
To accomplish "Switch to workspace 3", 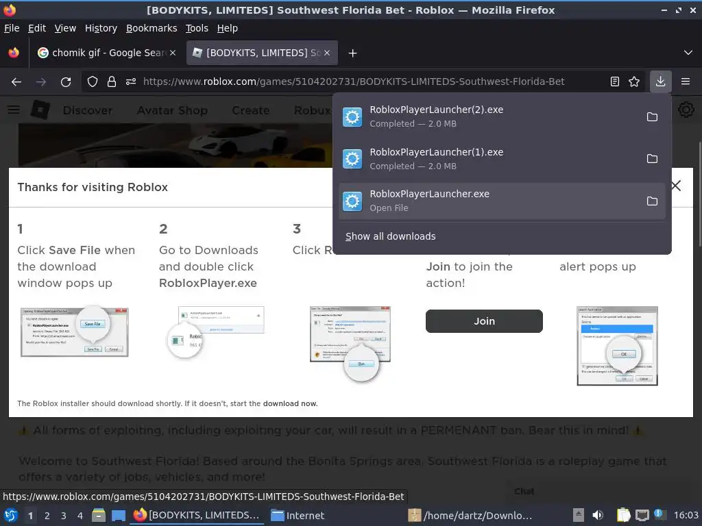I will [63, 516].
